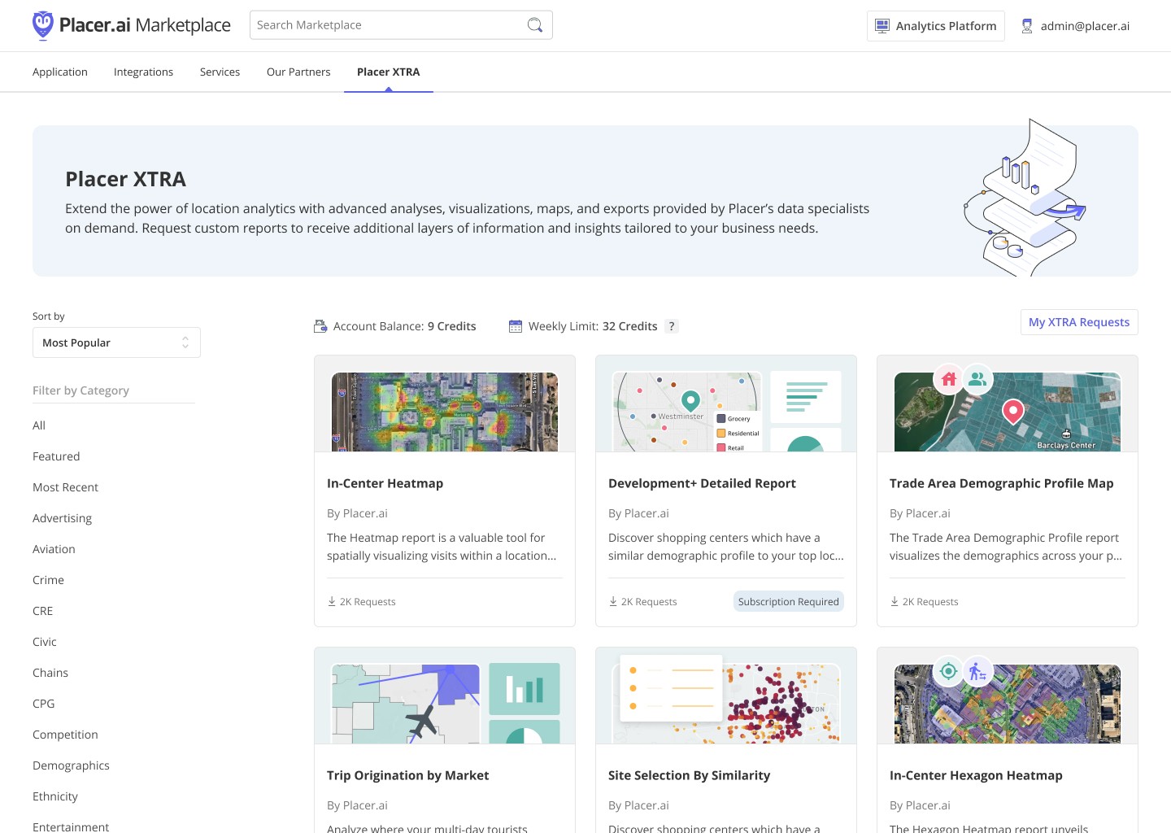
Task: Click the In-Center Heatmap title
Action: [385, 483]
